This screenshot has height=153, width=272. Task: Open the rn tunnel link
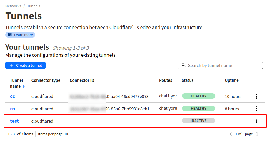13,109
